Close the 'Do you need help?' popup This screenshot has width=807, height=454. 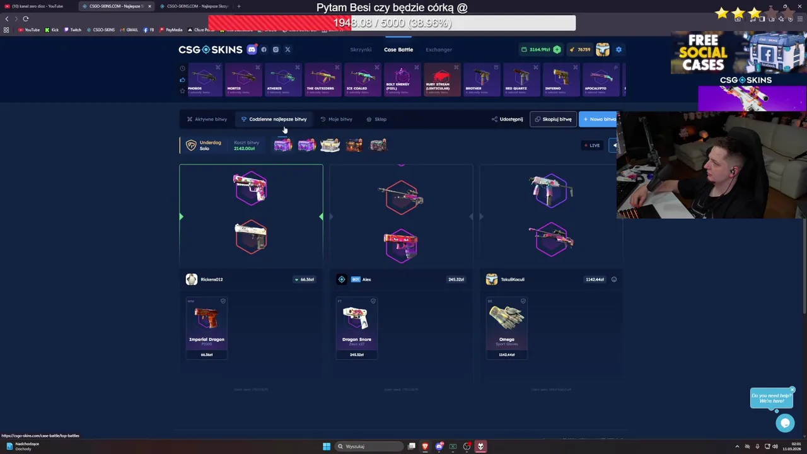(x=792, y=389)
